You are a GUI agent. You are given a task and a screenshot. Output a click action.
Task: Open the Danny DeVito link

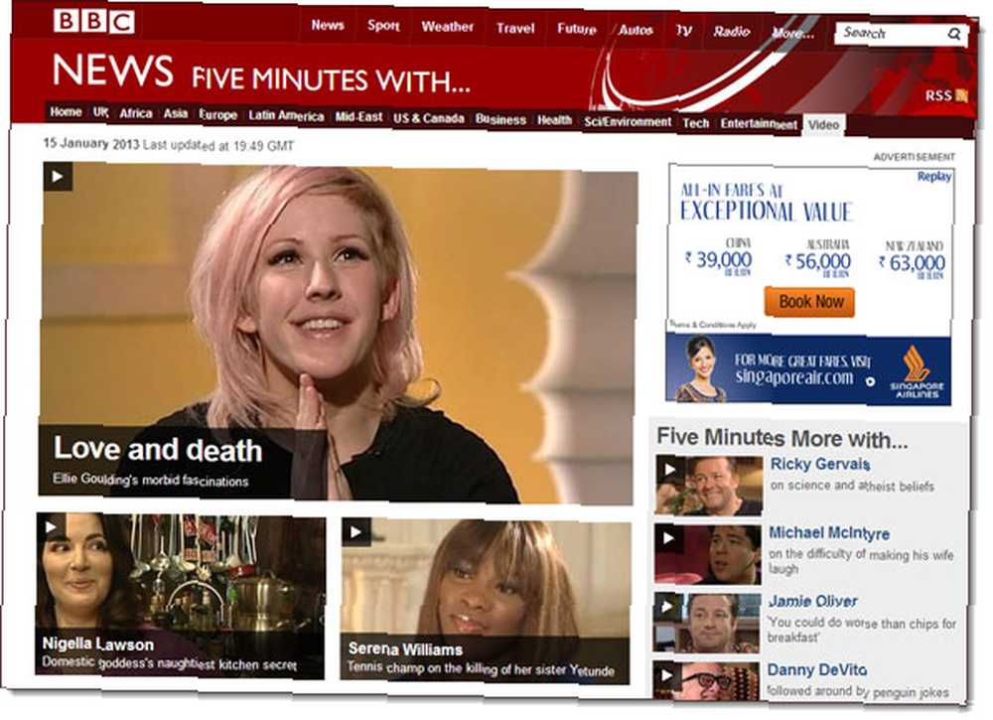(x=817, y=670)
